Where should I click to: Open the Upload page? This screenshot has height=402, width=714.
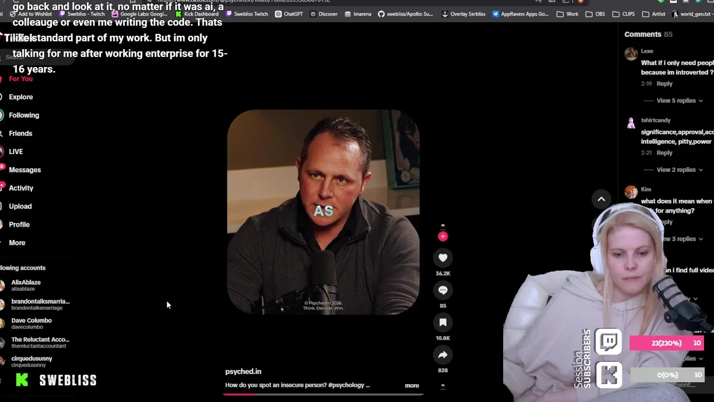[x=20, y=207]
